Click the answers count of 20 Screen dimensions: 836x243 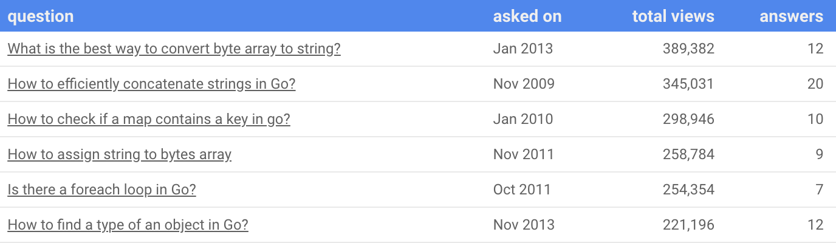pyautogui.click(x=815, y=84)
